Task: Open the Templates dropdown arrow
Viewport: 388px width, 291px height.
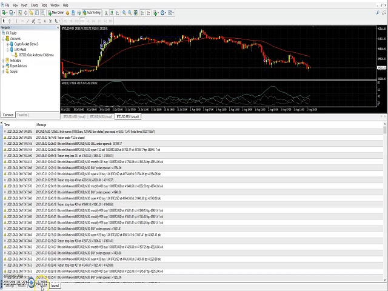Action: tap(173, 13)
